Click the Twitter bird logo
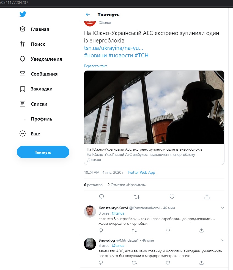 point(23,15)
